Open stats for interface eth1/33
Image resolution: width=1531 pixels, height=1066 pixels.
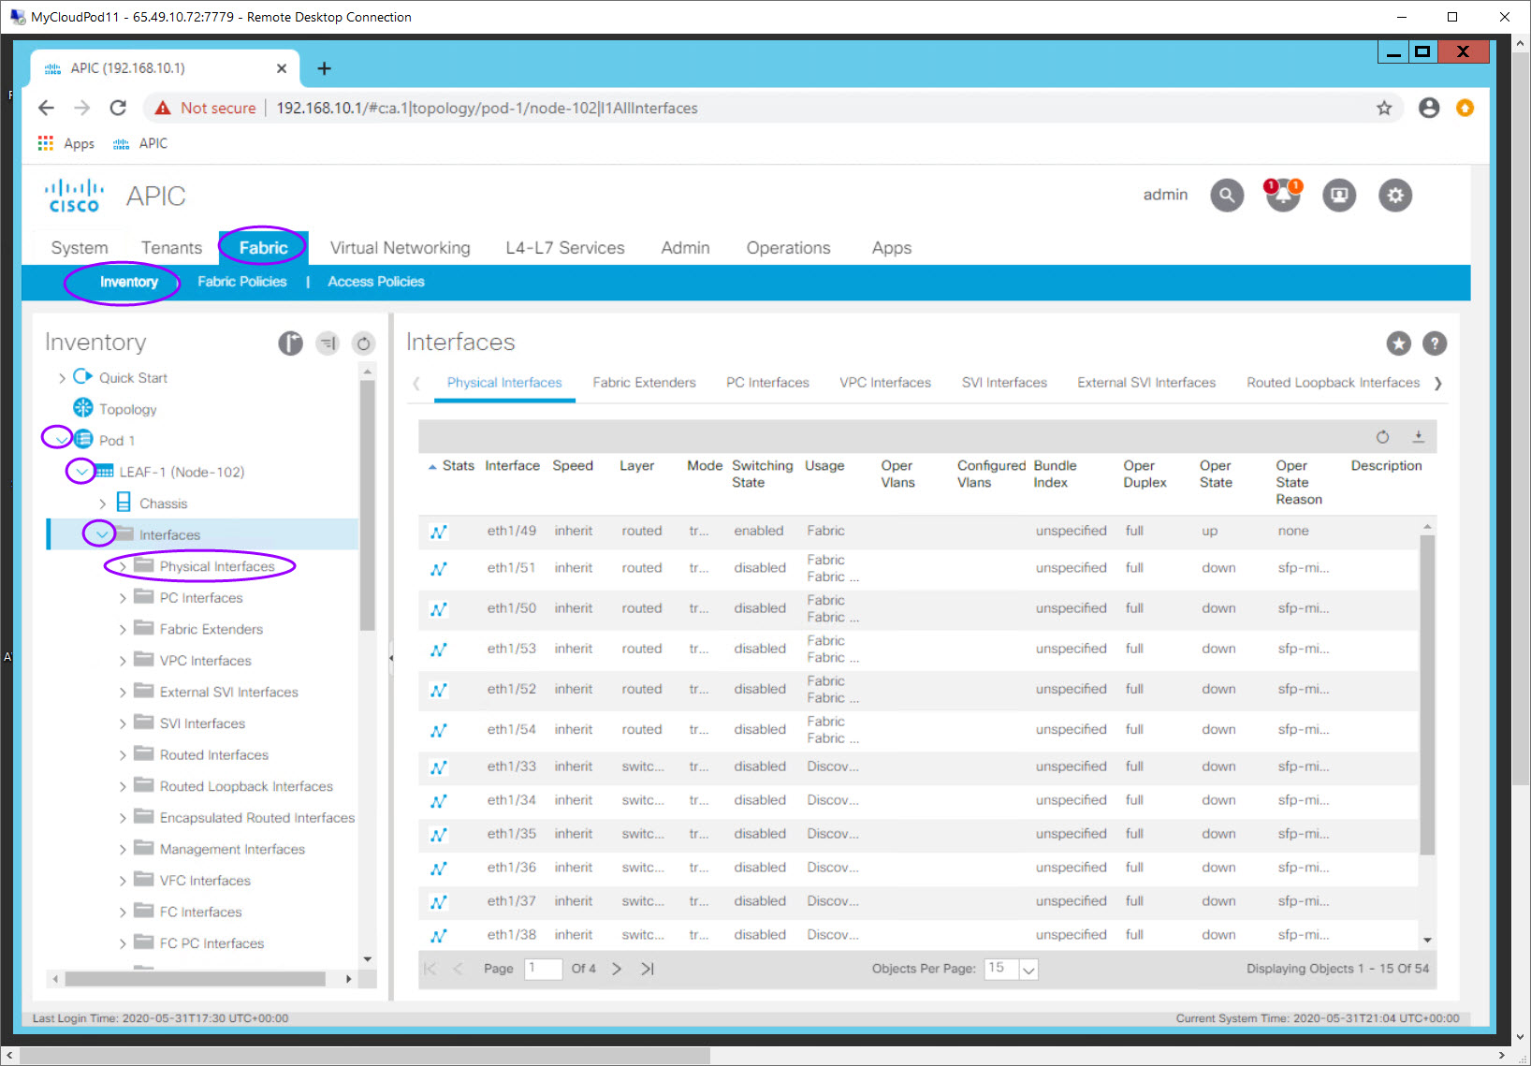438,767
